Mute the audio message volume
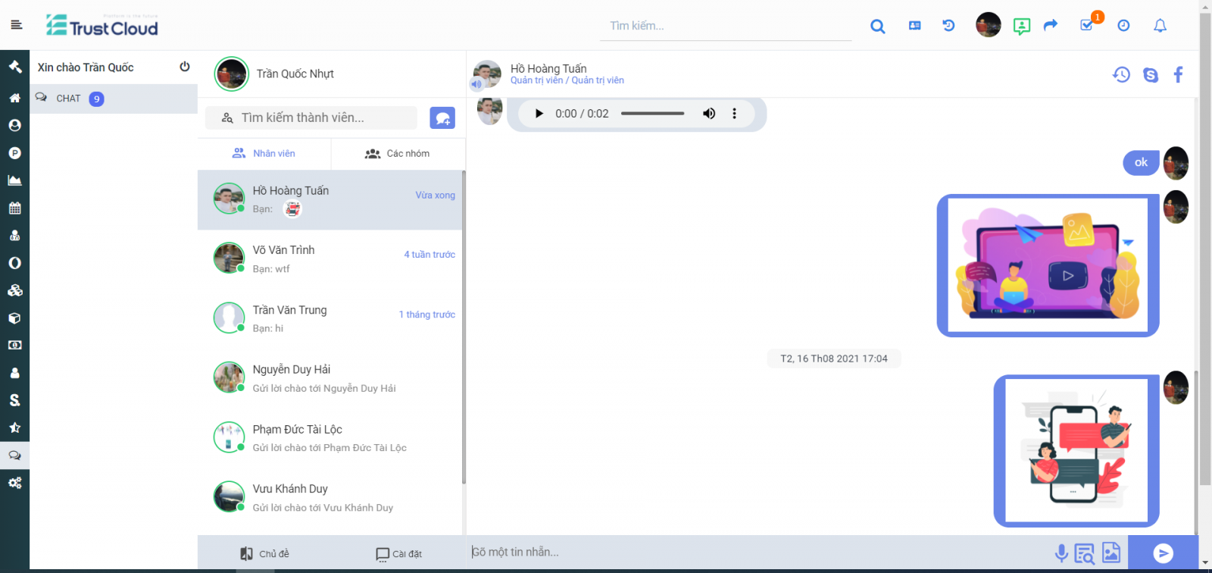The width and height of the screenshot is (1212, 573). tap(709, 114)
